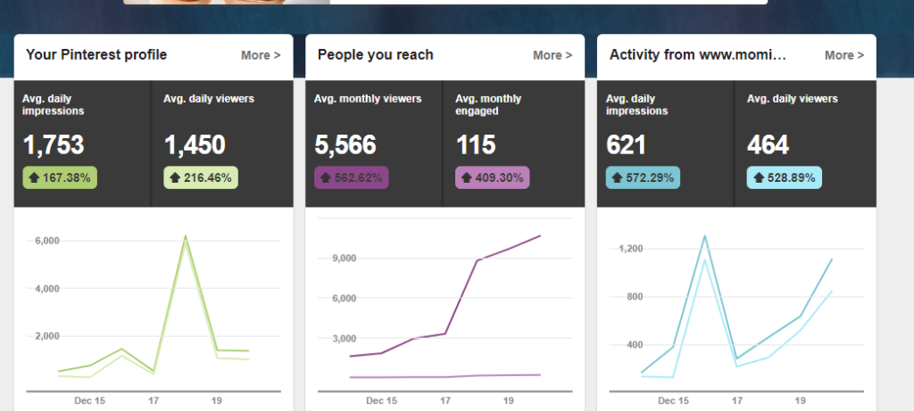Viewport: 914px width, 411px height.
Task: Click the end of the purple monthly viewers line
Action: 540,235
